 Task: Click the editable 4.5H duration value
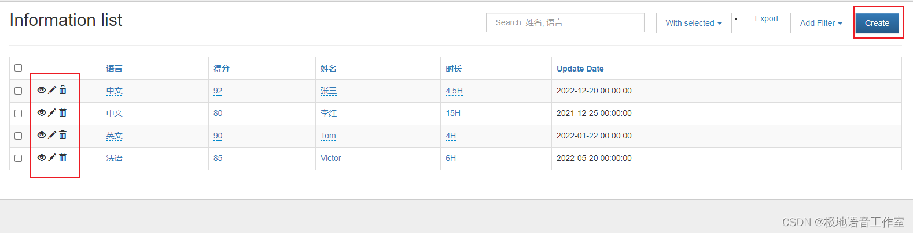tap(454, 91)
